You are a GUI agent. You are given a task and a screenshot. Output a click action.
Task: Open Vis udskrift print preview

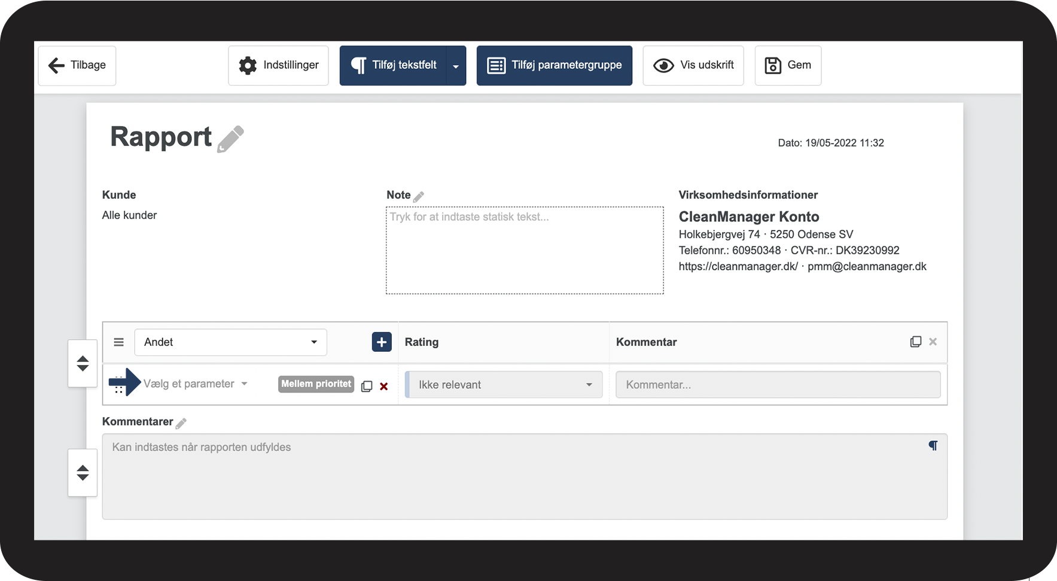pos(693,65)
